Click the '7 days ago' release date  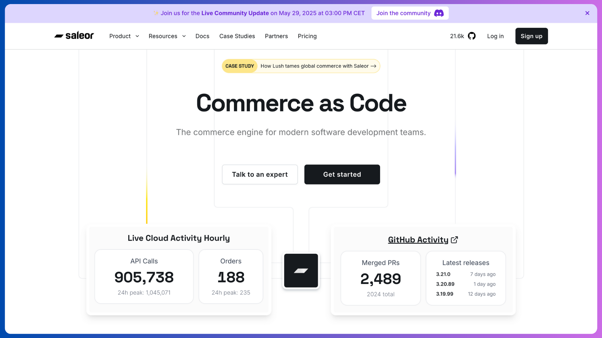pos(483,274)
